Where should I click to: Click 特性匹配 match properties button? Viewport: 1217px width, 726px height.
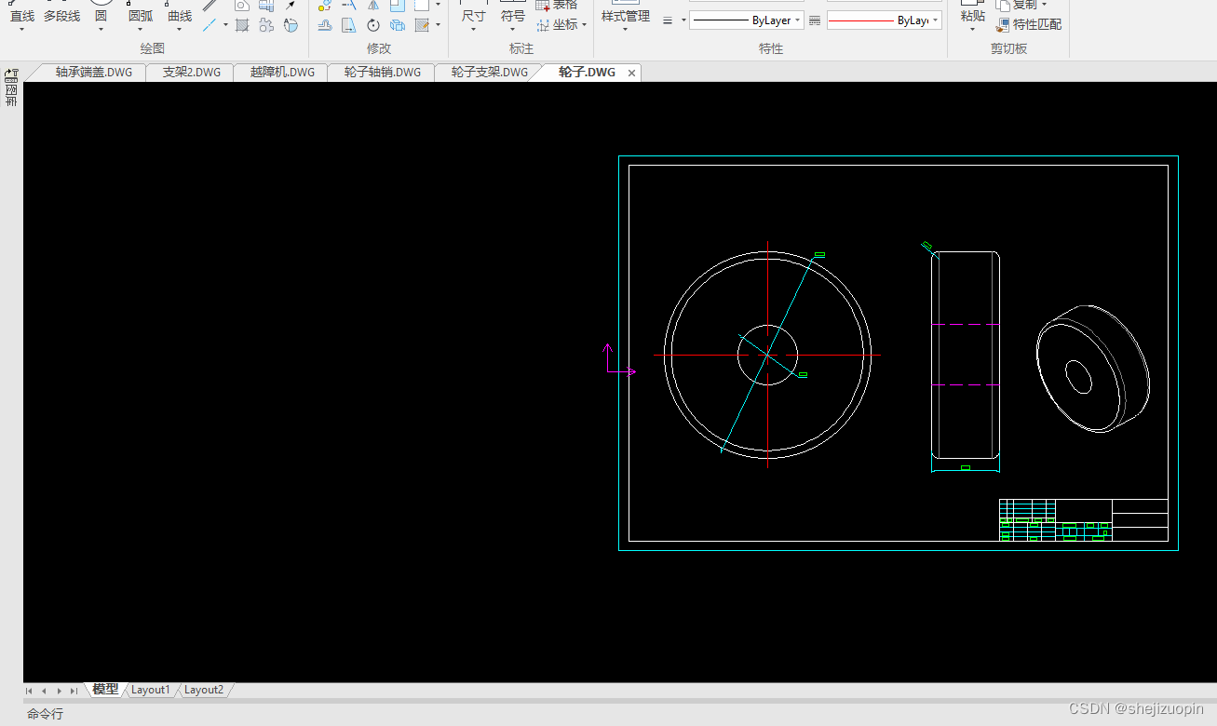click(1029, 25)
